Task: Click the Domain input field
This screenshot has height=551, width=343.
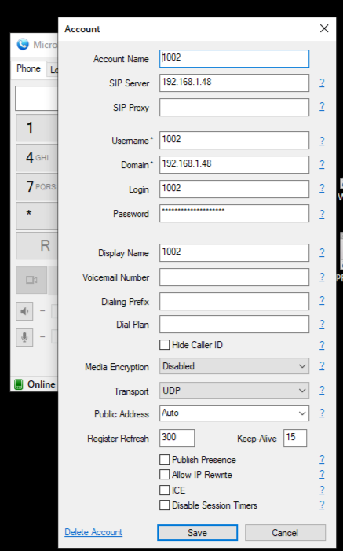Action: click(x=234, y=164)
